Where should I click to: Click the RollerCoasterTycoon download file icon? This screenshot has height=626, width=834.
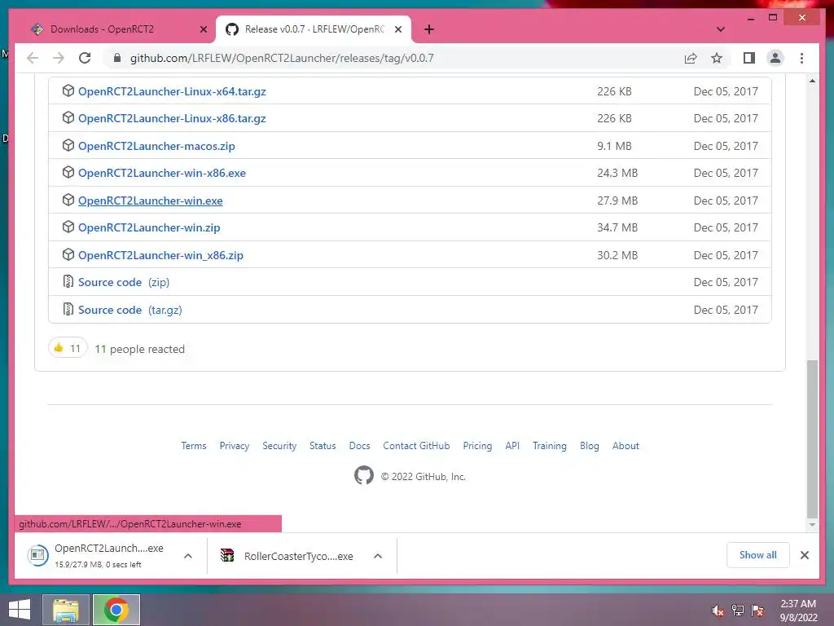click(x=228, y=556)
